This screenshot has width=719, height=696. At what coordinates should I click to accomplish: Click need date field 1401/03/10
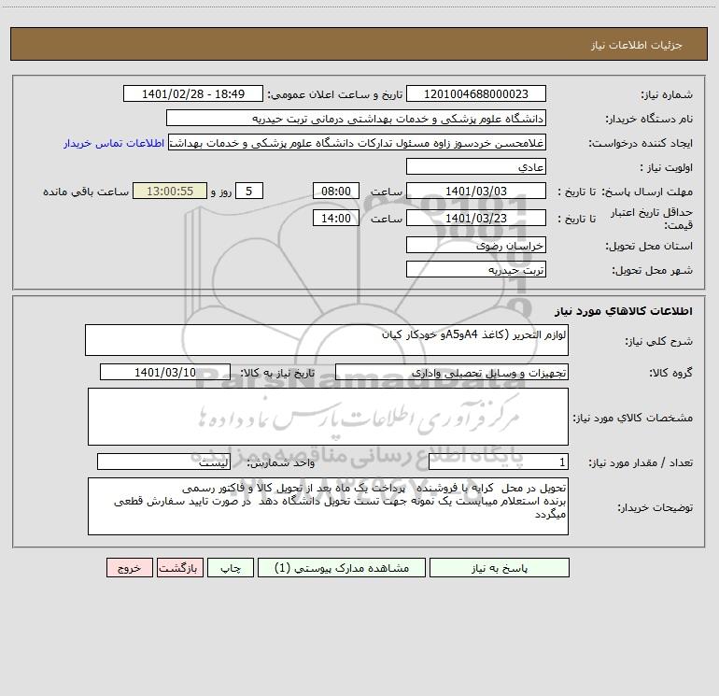coord(165,372)
